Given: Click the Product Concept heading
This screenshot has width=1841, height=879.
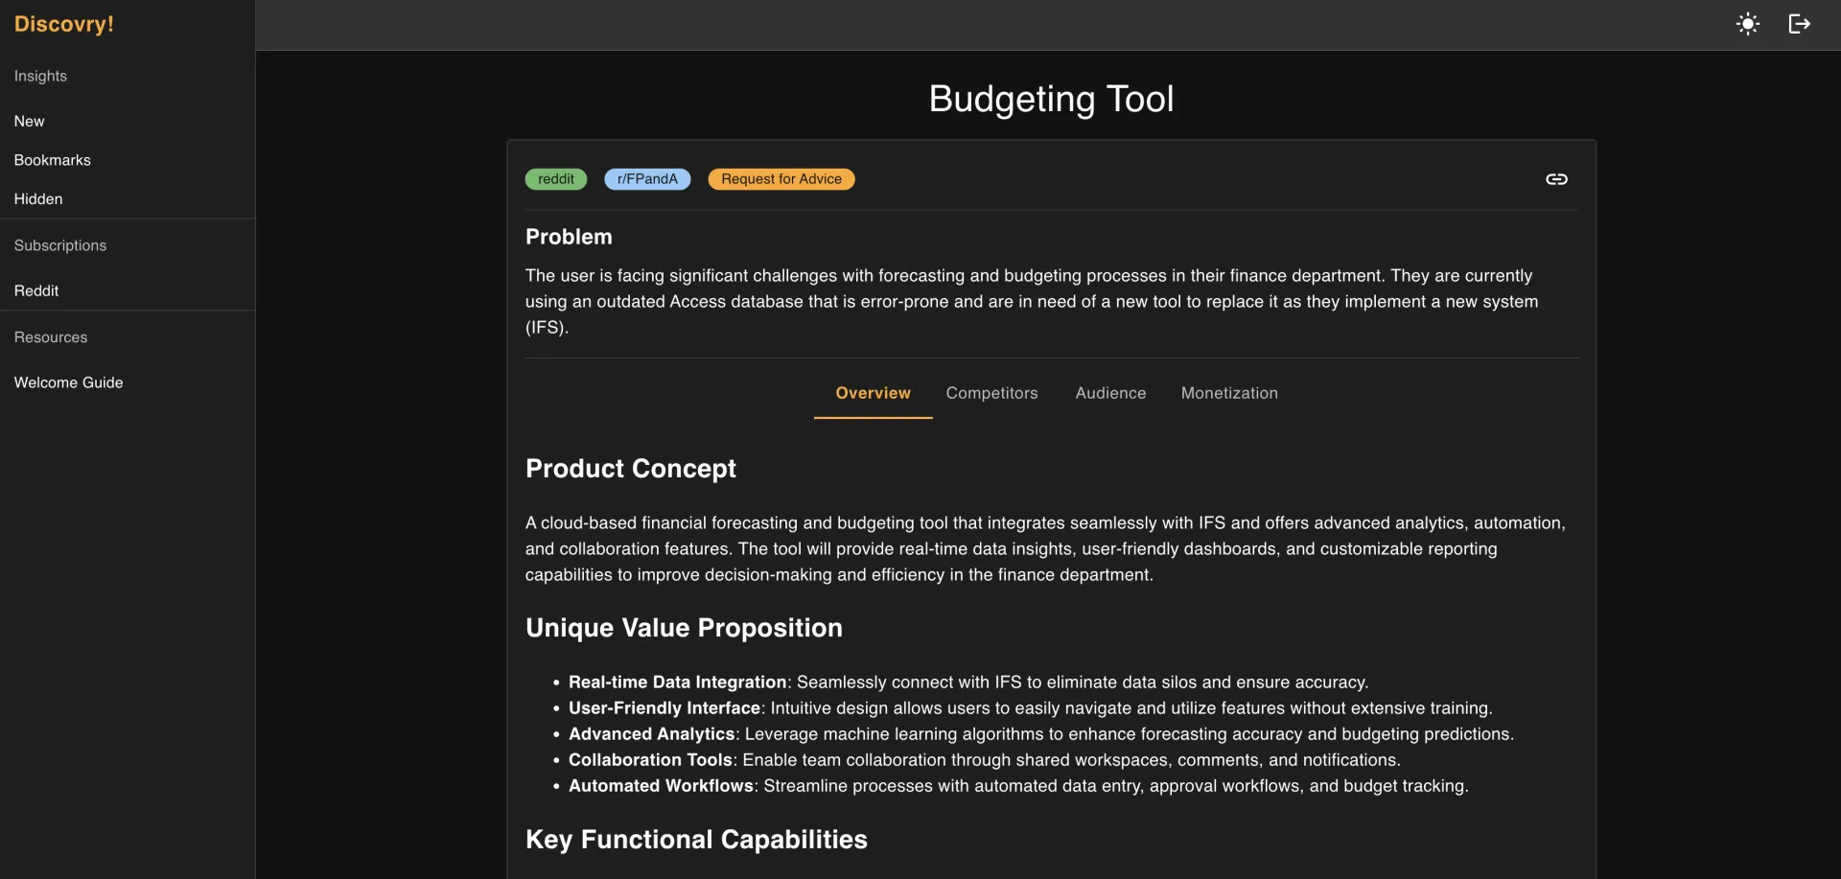Looking at the screenshot, I should (x=631, y=469).
